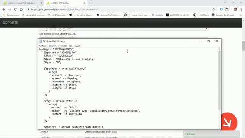The image size is (245, 138).
Task: Click the stream_context_create line
Action: click(73, 127)
